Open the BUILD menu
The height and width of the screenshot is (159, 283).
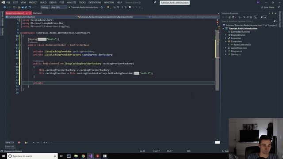(43, 3)
